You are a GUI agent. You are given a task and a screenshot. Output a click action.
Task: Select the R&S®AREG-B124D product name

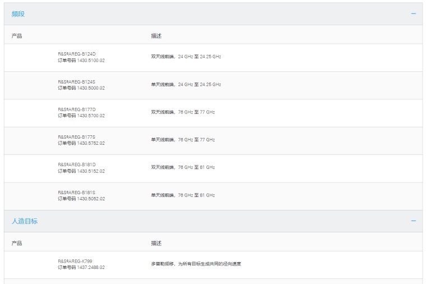coord(77,54)
